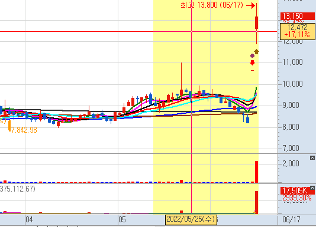Viewport: 316px width, 227px height.
Task: Close the volume panel with its X icon
Action: pos(312,157)
